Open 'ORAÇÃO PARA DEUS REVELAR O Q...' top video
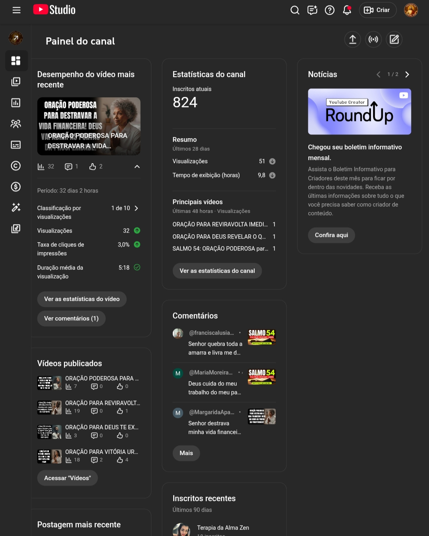The image size is (429, 536). pos(219,237)
